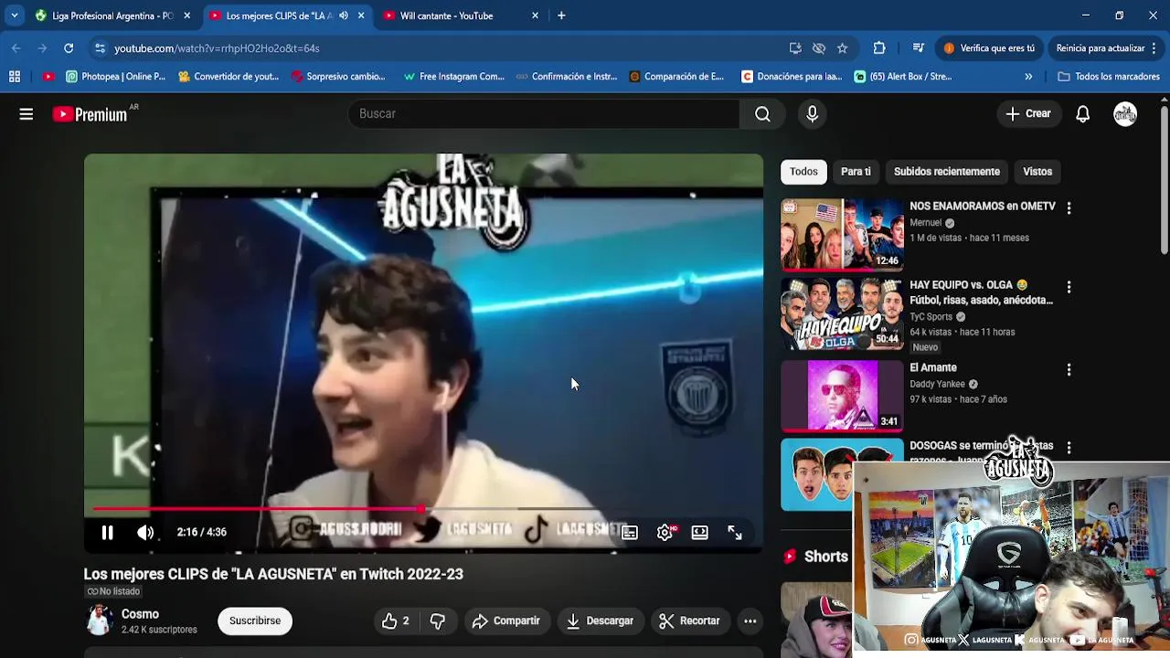Open Free Instagram Com... bookmark

pyautogui.click(x=453, y=77)
